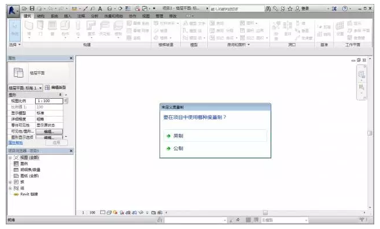Click the Properties help link
Viewport: 380px width, 229px height.
[x=16, y=143]
